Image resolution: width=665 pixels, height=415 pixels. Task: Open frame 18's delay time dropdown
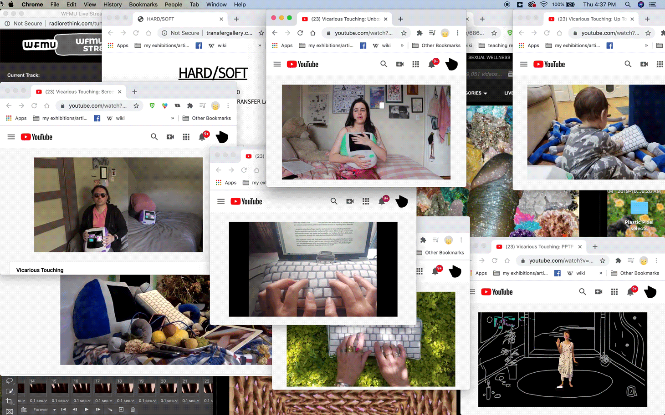[x=126, y=400]
